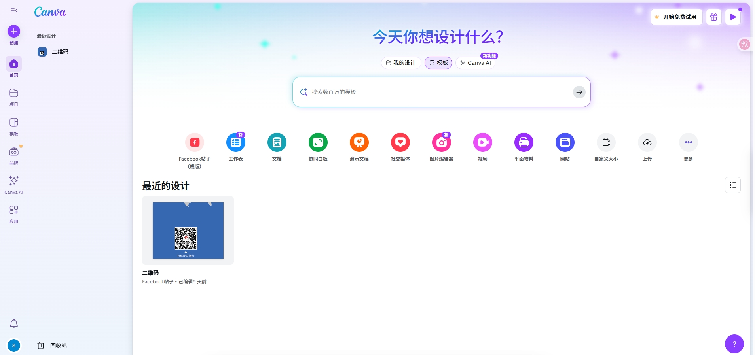Click 最近设计 sidebar heading

point(46,36)
